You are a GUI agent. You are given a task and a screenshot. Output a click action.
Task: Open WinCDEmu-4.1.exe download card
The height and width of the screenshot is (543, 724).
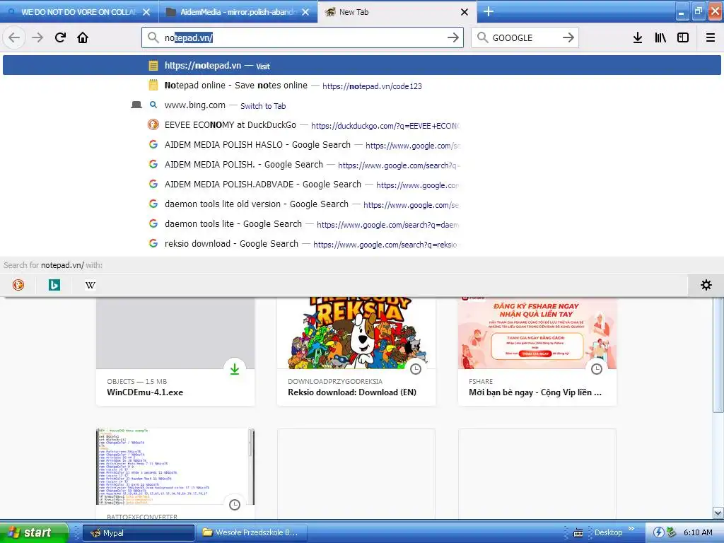175,352
